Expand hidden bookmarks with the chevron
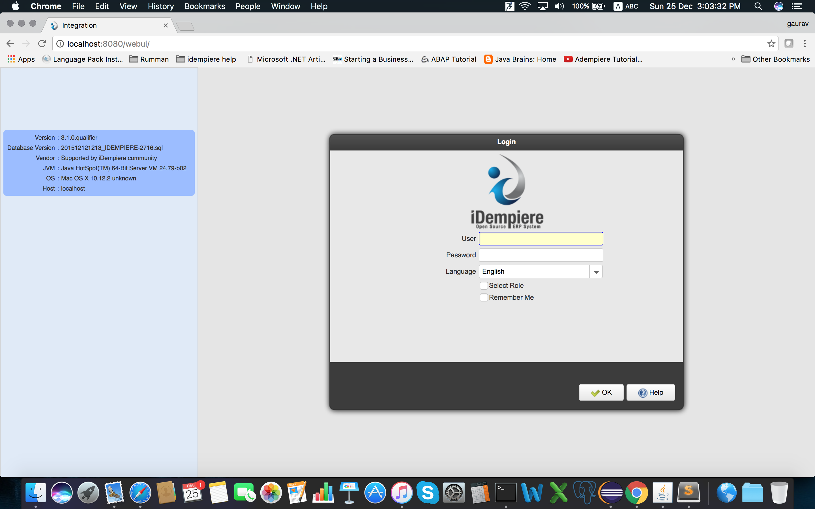815x509 pixels. point(733,59)
